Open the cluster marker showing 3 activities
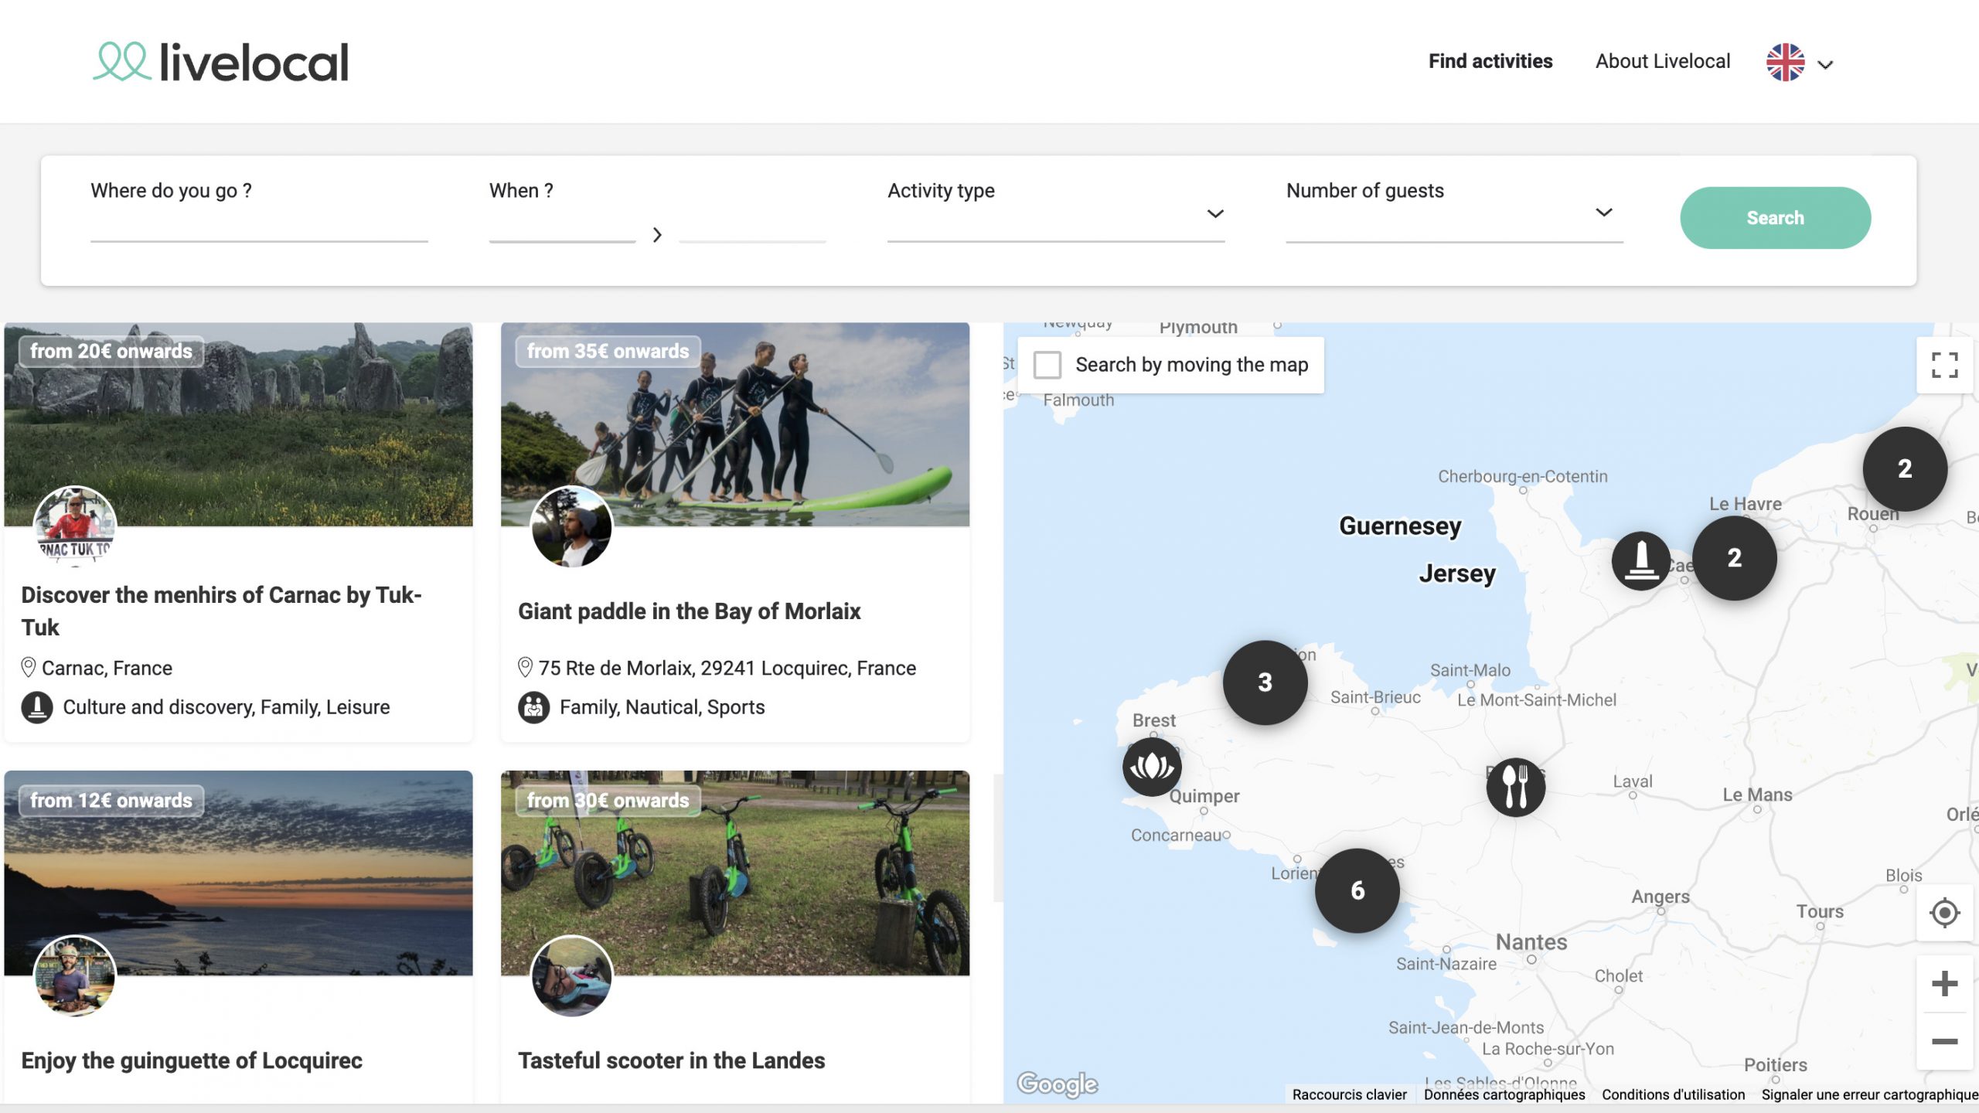The width and height of the screenshot is (1979, 1113). click(1265, 682)
